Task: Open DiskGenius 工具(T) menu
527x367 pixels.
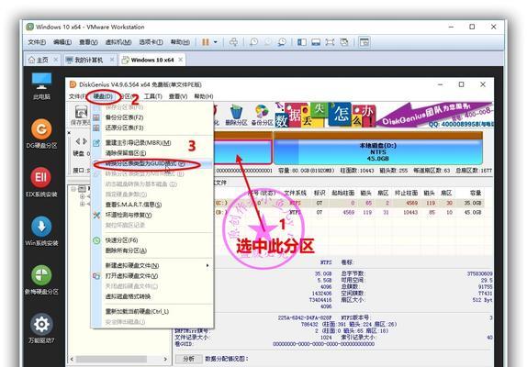Action: (x=153, y=96)
